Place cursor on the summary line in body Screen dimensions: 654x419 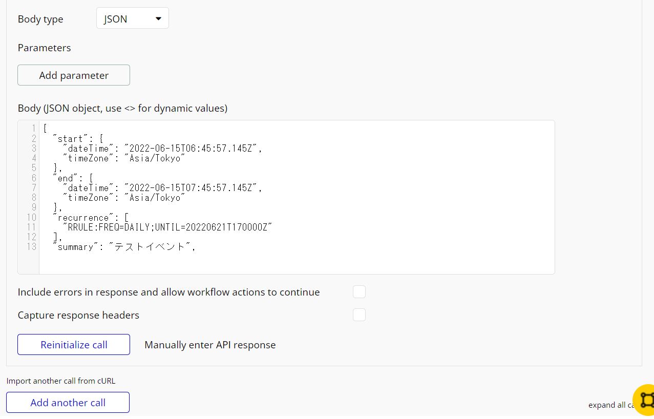click(124, 247)
